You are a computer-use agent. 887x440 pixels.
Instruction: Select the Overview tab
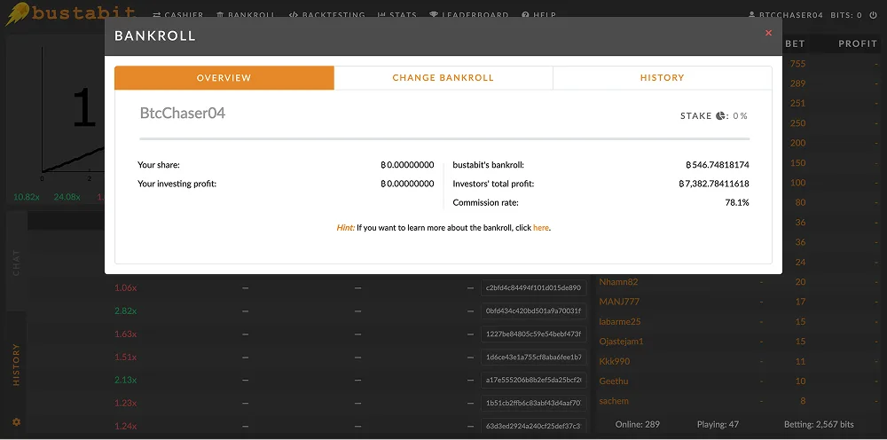tap(224, 78)
